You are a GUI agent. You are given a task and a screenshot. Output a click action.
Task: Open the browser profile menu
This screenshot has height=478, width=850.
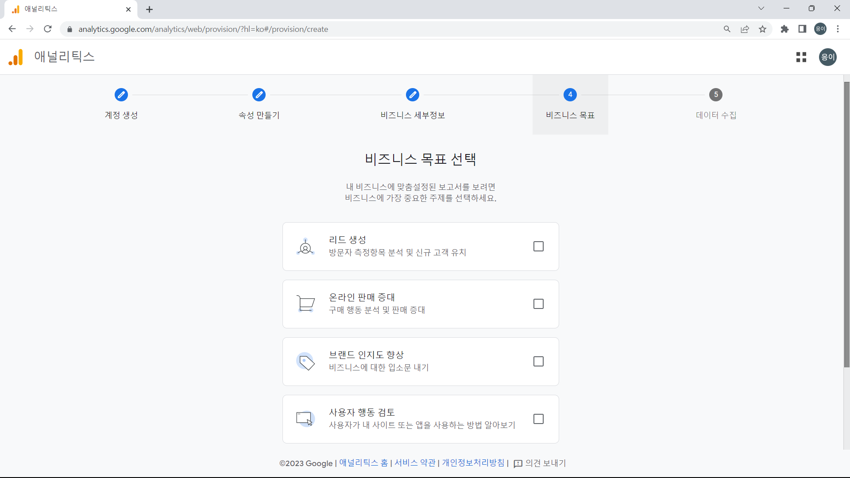click(820, 29)
